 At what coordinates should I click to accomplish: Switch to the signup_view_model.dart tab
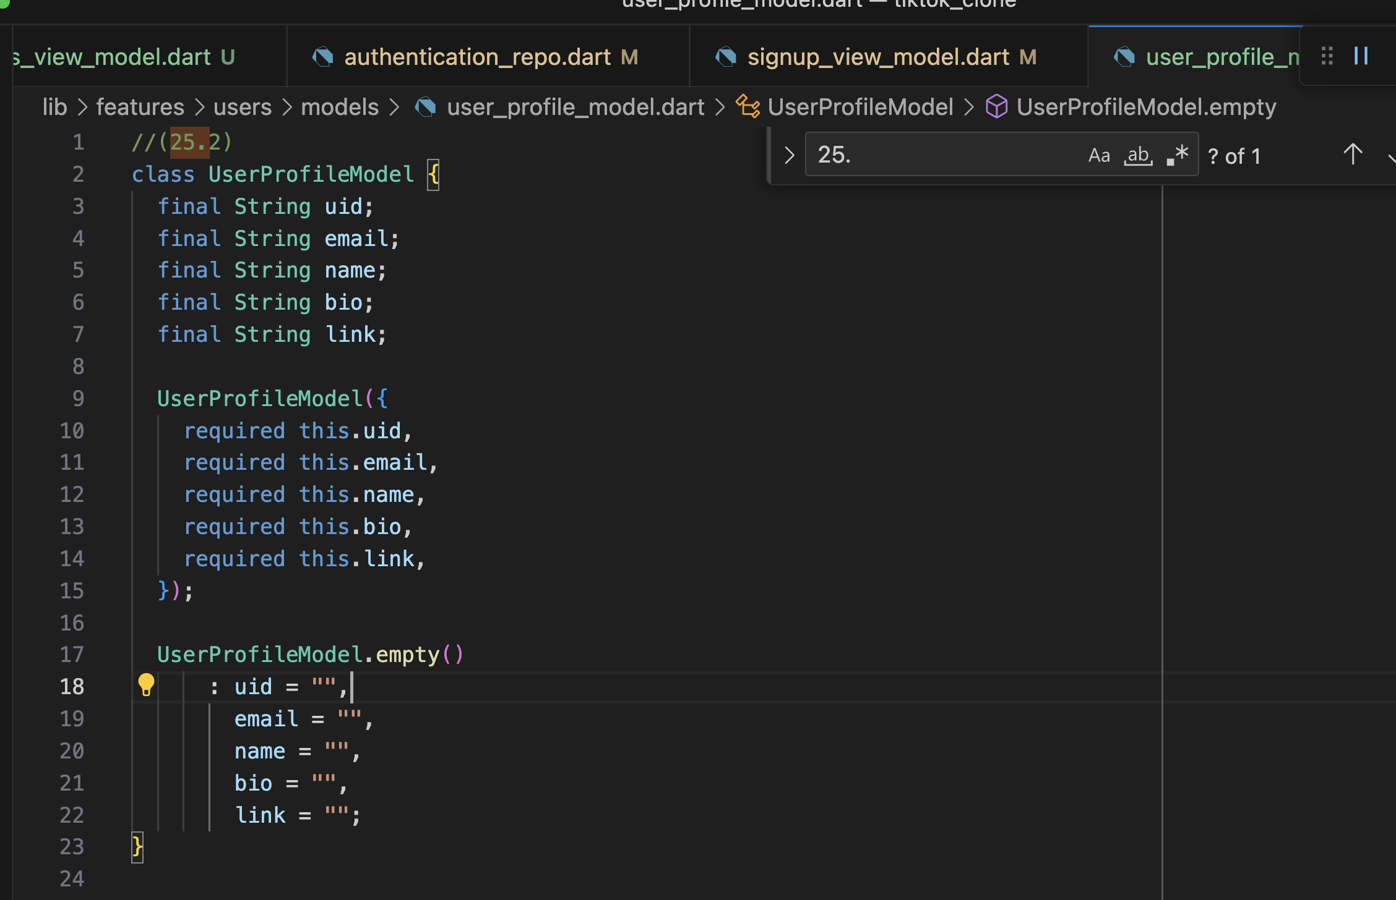coord(878,57)
